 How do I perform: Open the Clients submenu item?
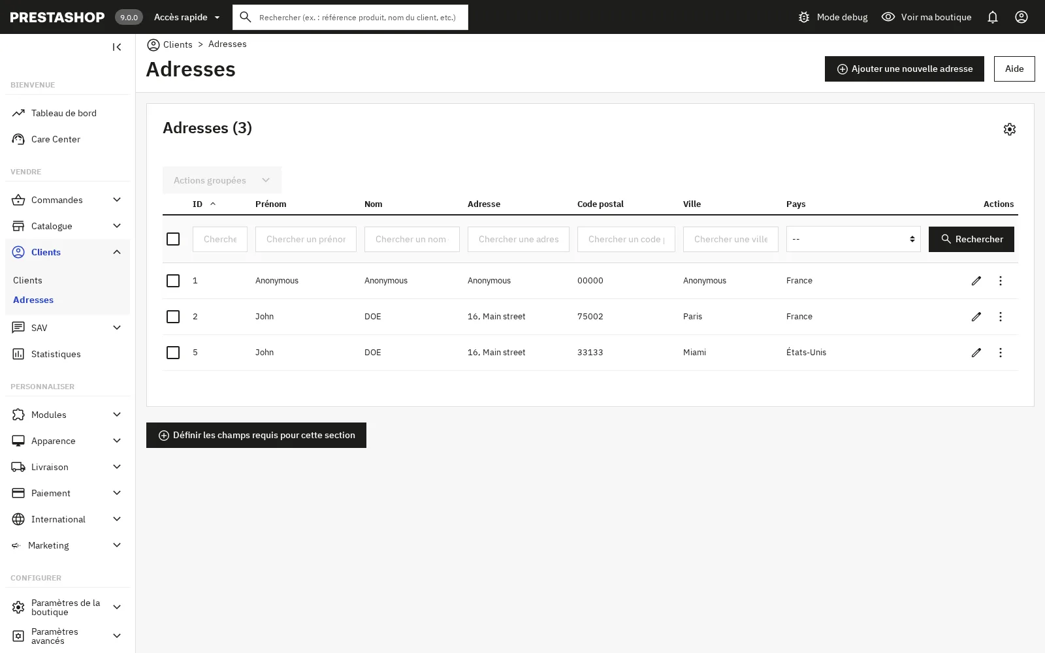(27, 280)
